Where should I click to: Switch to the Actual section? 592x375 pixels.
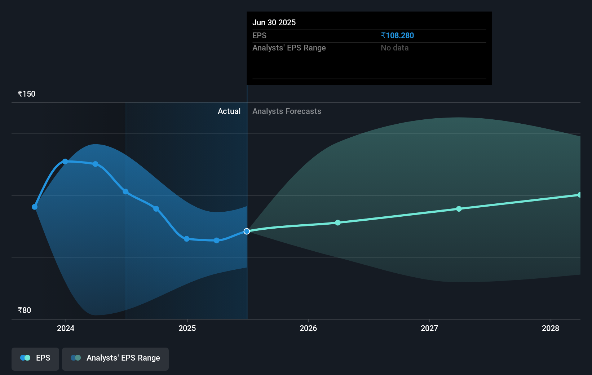pos(229,111)
